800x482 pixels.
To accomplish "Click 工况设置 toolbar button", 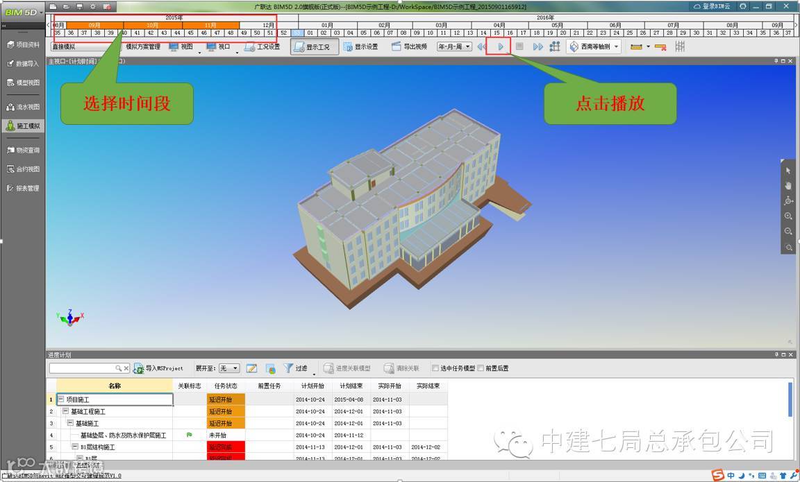I will [x=262, y=46].
